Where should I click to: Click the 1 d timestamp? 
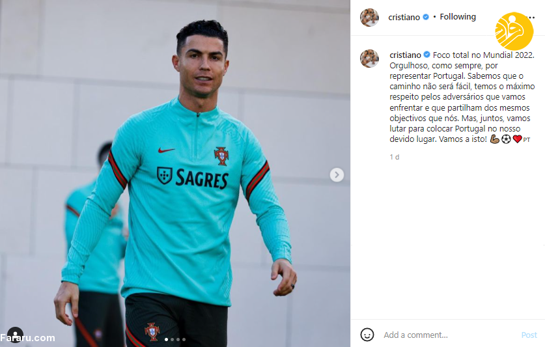coord(395,157)
